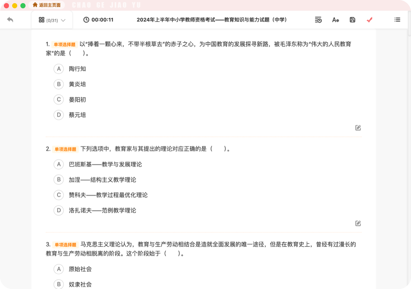Image resolution: width=411 pixels, height=289 pixels.
Task: Open note editor for question 1
Action: click(x=358, y=128)
